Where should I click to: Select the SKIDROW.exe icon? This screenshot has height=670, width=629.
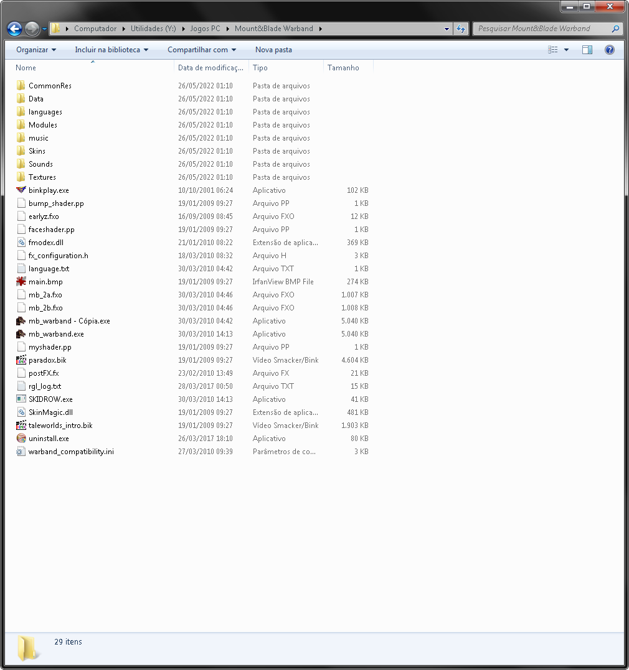[x=21, y=399]
